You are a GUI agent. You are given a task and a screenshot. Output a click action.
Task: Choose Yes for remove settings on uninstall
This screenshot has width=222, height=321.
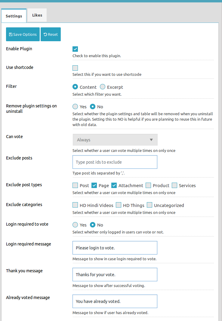pyautogui.click(x=75, y=106)
